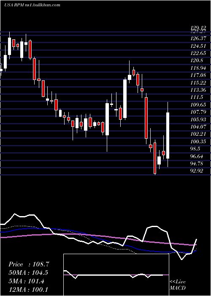This screenshot has height=296, width=211.
Task: Click the 100.35 price axis label
Action: tap(198, 141)
